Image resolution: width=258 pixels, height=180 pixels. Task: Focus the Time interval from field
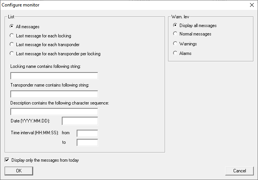(x=87, y=133)
